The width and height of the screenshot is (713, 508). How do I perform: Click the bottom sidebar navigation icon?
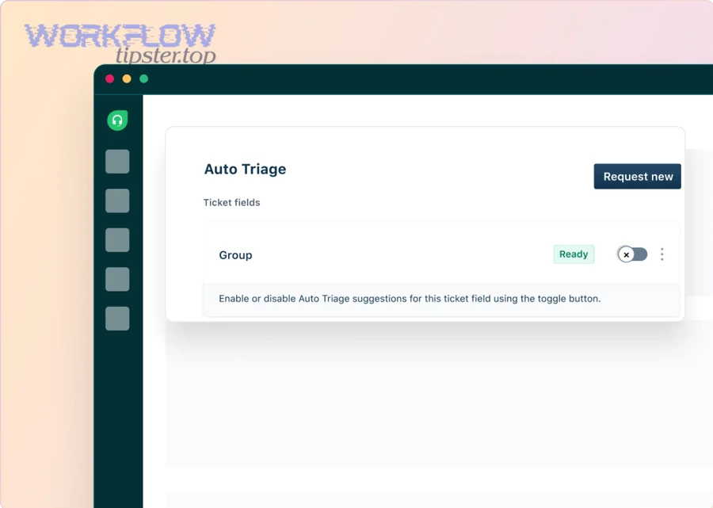click(117, 319)
